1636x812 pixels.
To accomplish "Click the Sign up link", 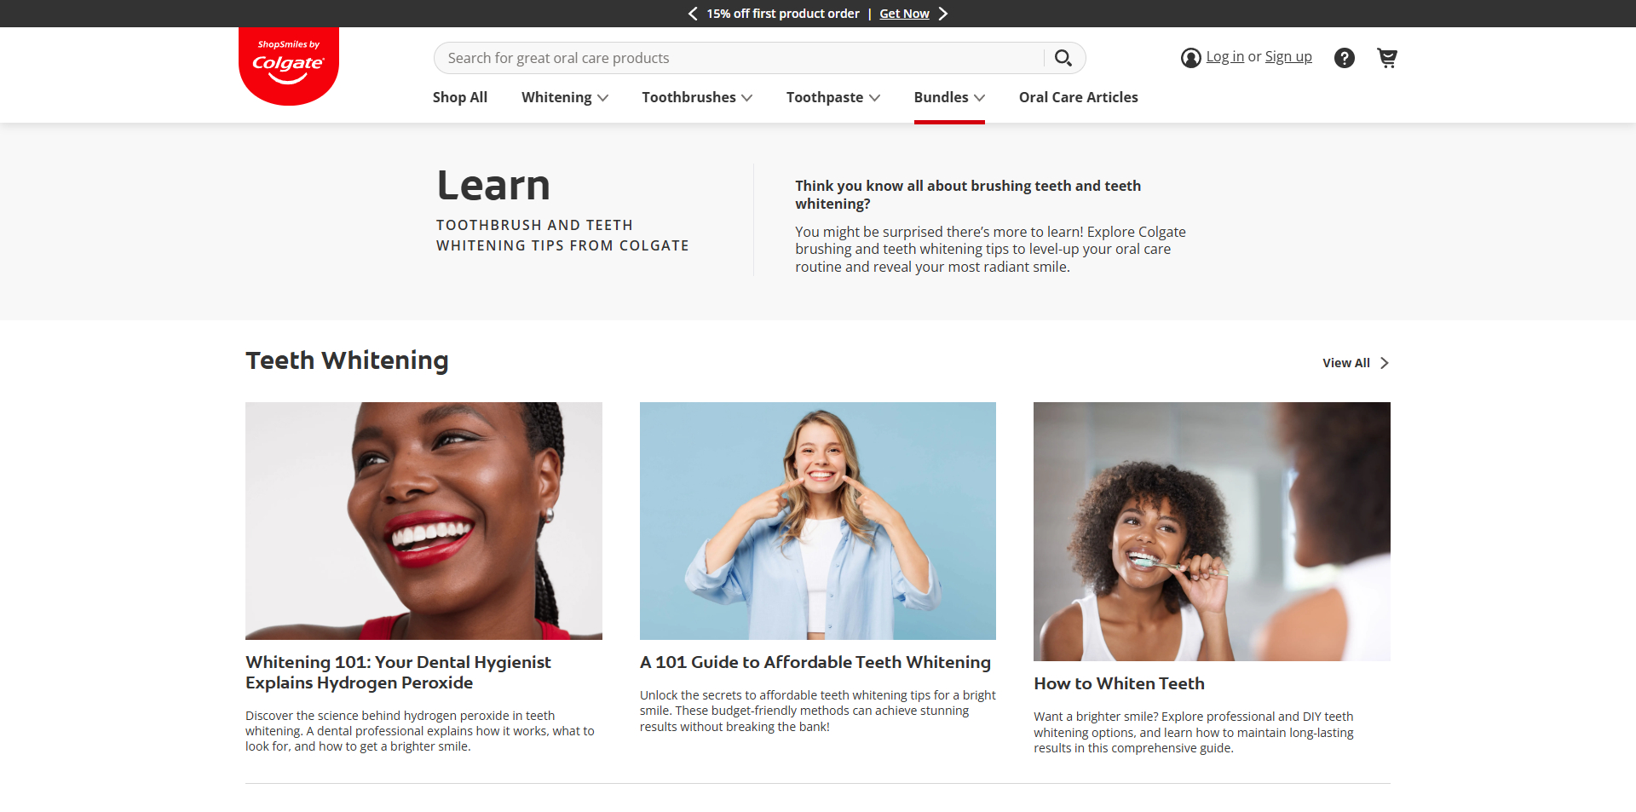I will click(1287, 57).
